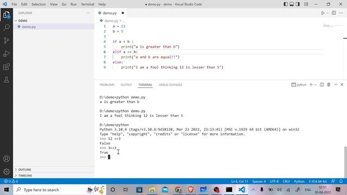Viewport: 347px width, 195px height.
Task: Switch to the PROBLEMS tab
Action: coord(107,84)
